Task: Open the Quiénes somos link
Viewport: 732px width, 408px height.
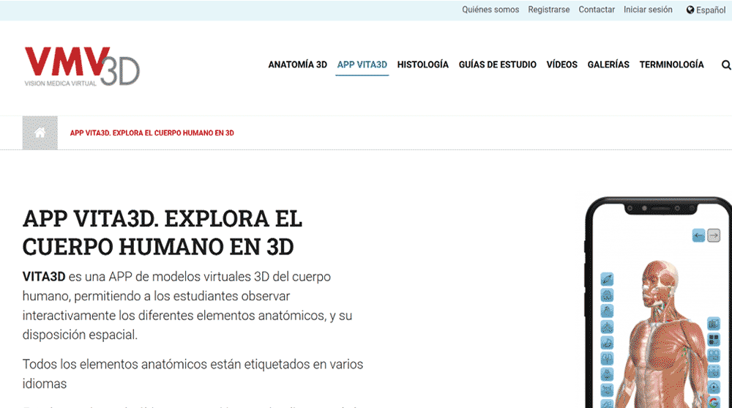Action: [x=490, y=10]
